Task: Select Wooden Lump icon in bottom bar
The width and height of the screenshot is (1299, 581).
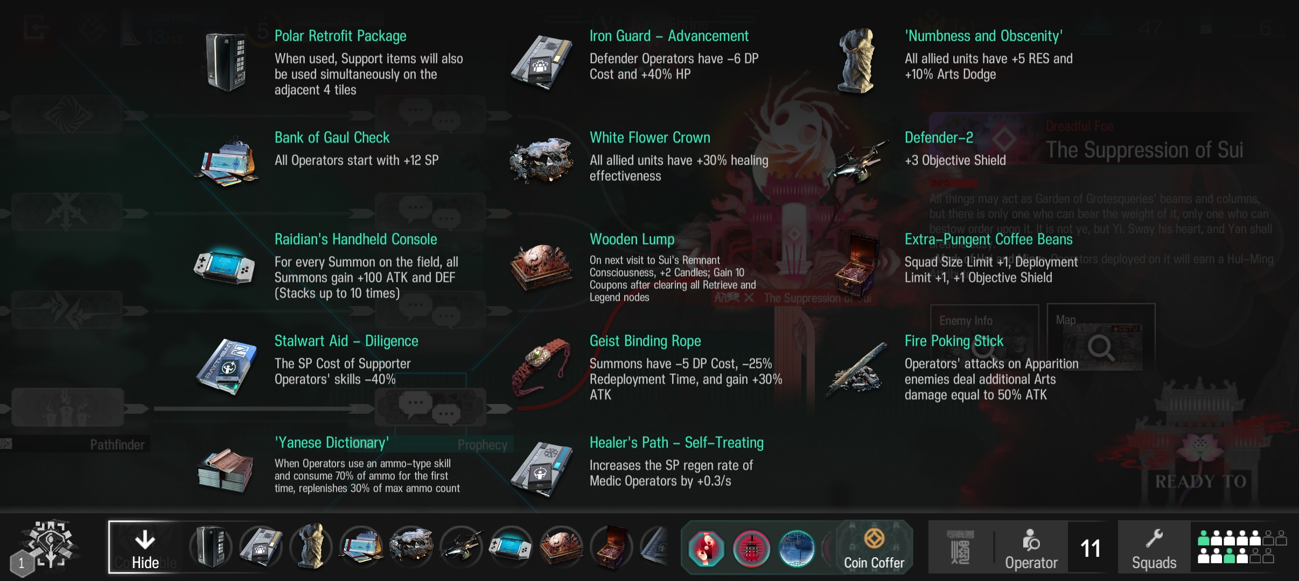Action: coord(561,547)
